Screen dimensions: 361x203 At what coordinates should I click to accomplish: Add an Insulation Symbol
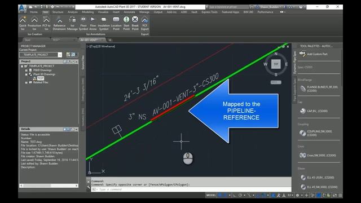coord(104,23)
